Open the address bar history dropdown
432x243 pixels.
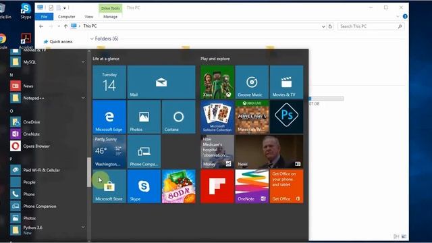[x=323, y=26]
